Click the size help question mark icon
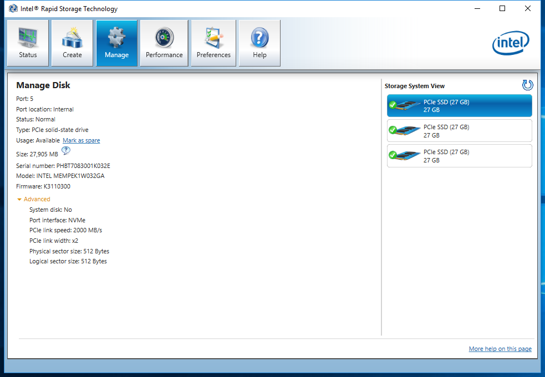Screen dimensions: 545x377 [65, 150]
